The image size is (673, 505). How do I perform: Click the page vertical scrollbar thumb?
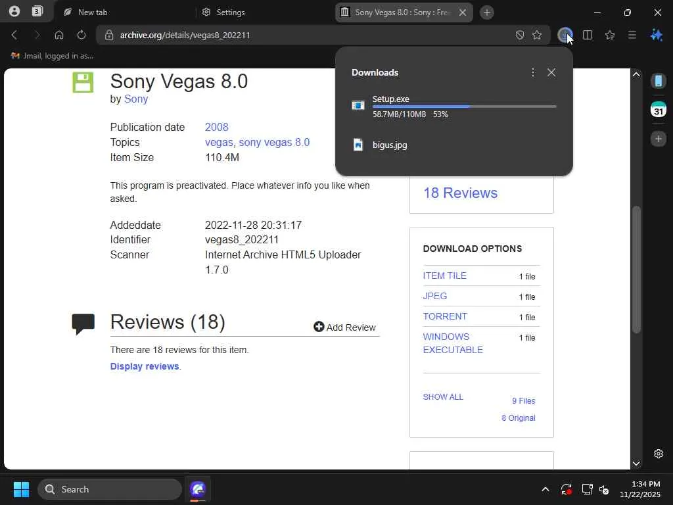click(636, 270)
